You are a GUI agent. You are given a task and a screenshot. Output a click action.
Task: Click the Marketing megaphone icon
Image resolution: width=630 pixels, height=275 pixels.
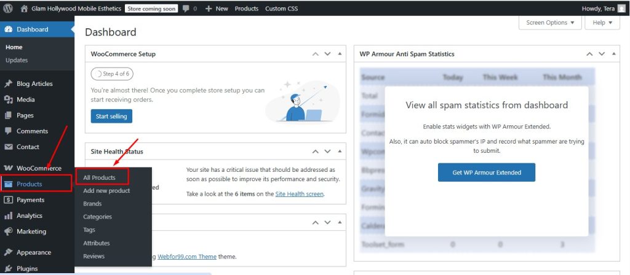[x=8, y=231]
